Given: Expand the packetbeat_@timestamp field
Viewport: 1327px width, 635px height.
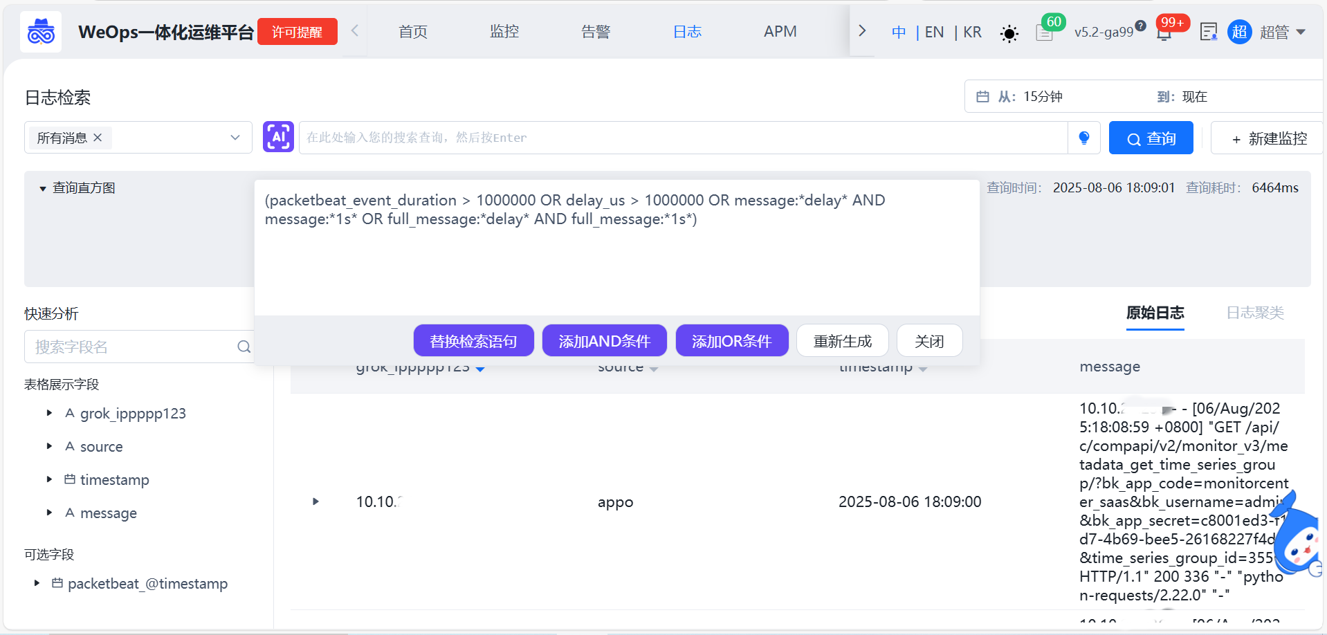Looking at the screenshot, I should click(36, 583).
